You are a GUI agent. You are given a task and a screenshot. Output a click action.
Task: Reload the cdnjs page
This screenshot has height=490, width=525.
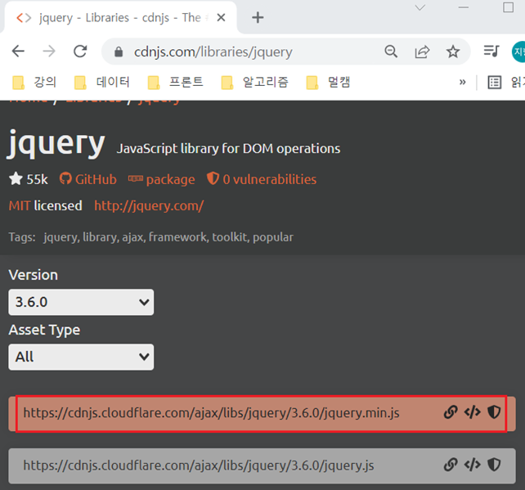(x=80, y=52)
